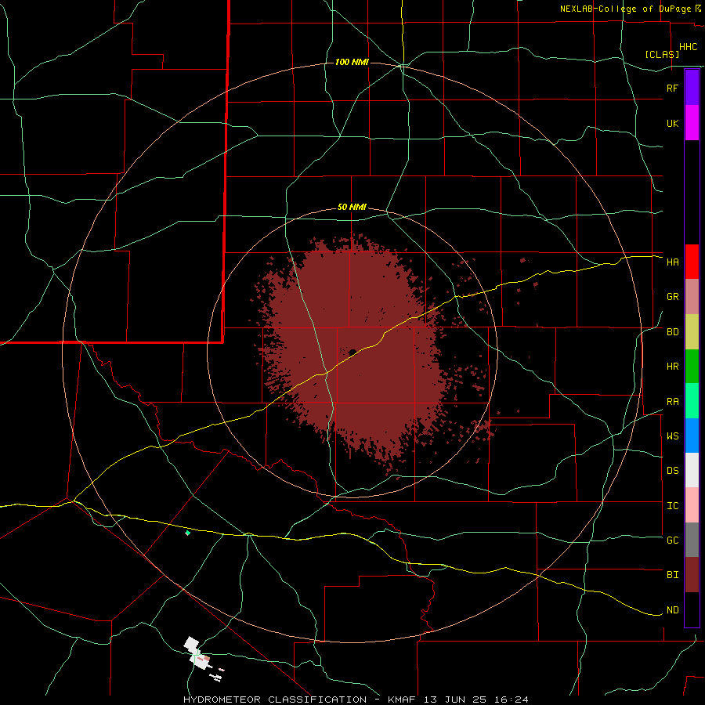The image size is (705, 705).
Task: Click the ND legend label
Action: coord(672,610)
